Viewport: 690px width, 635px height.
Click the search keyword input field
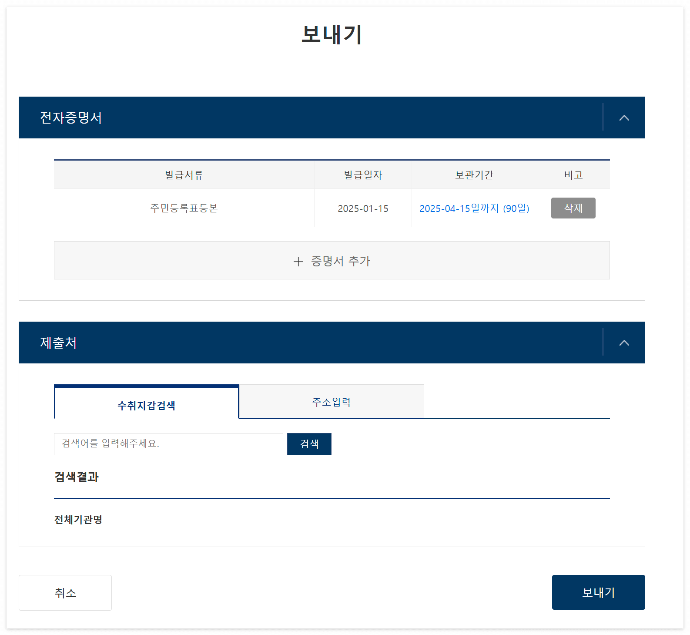pyautogui.click(x=168, y=444)
